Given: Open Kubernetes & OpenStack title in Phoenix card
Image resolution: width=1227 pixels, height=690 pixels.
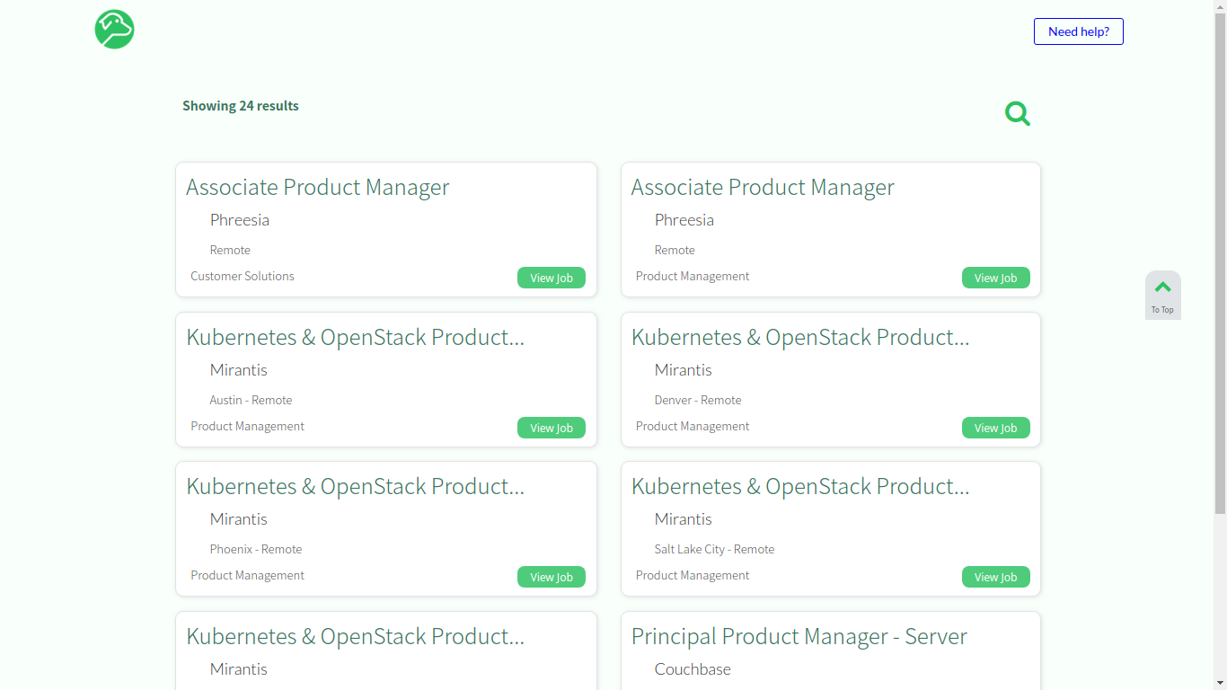Looking at the screenshot, I should [355, 486].
